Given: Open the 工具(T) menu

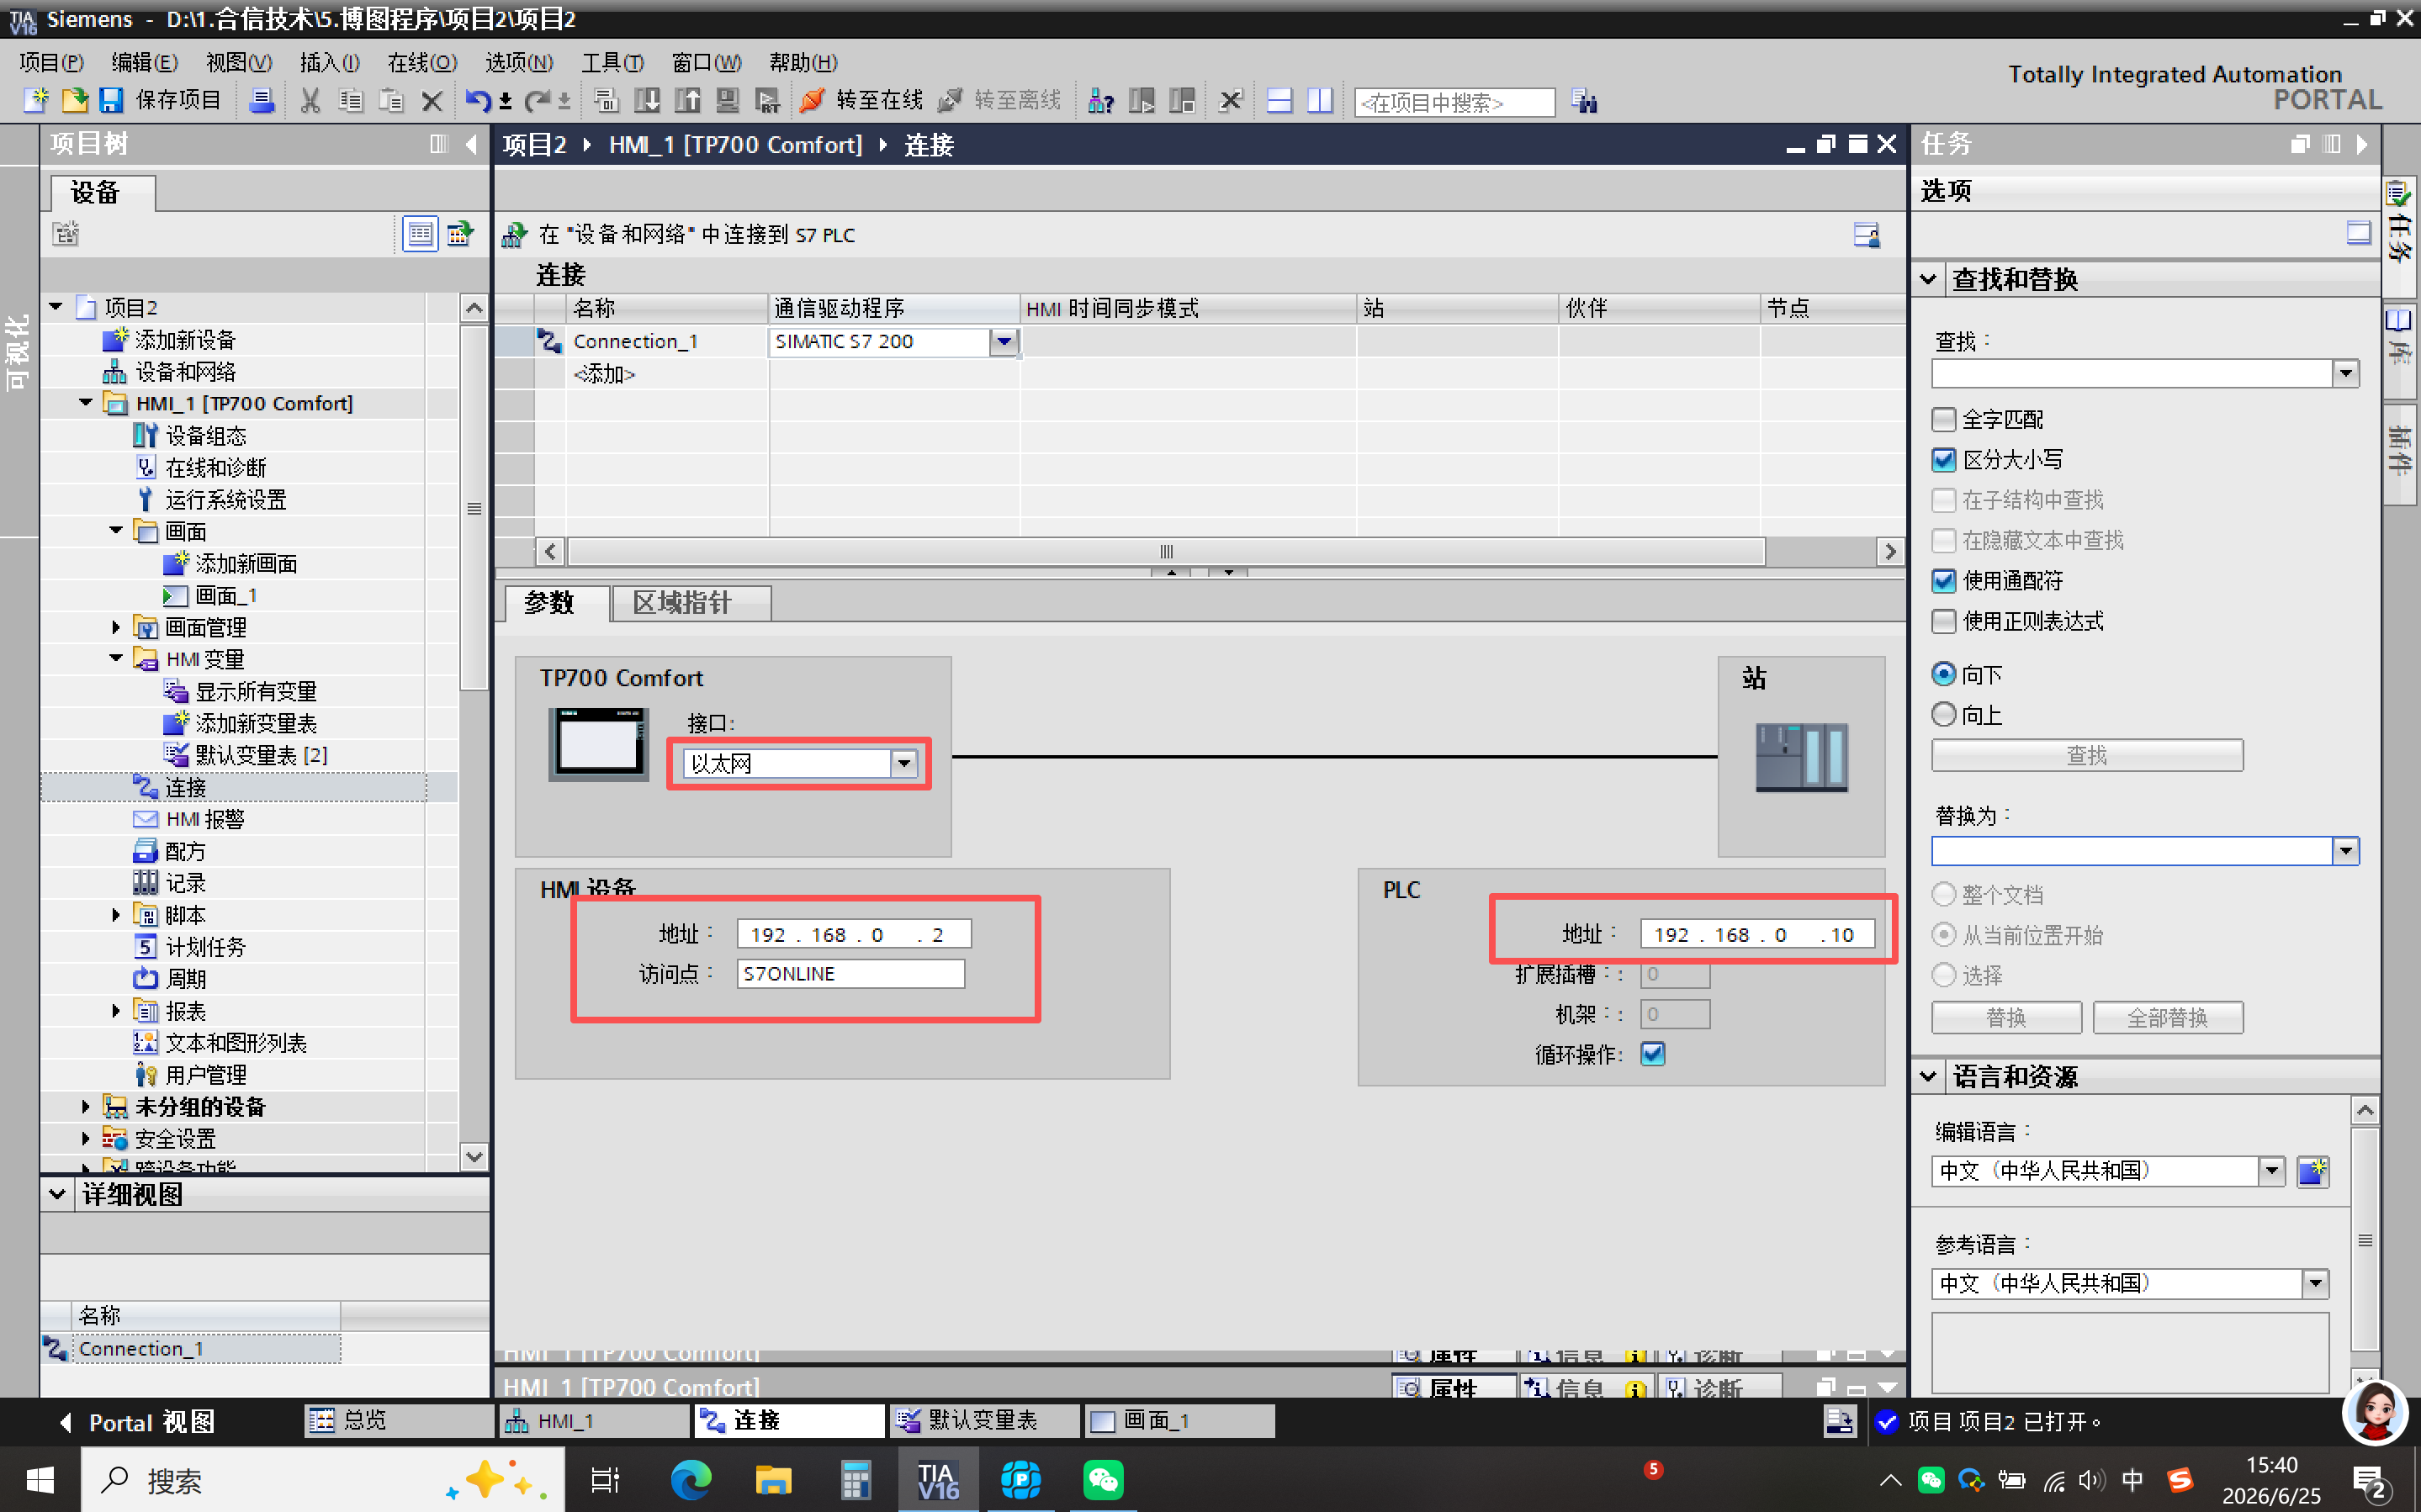Looking at the screenshot, I should (613, 62).
